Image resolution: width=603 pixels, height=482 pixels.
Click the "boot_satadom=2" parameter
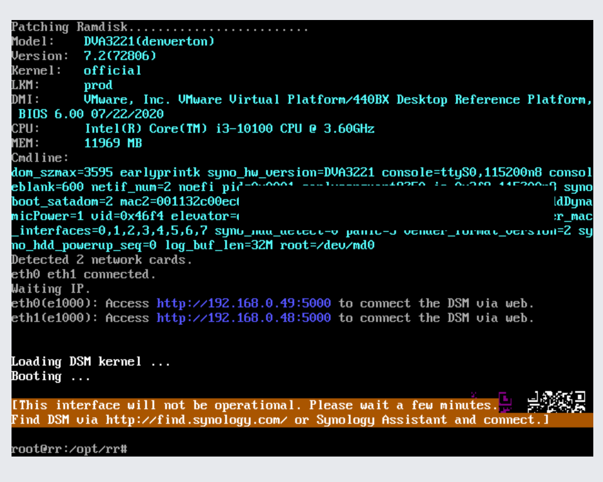coord(62,202)
